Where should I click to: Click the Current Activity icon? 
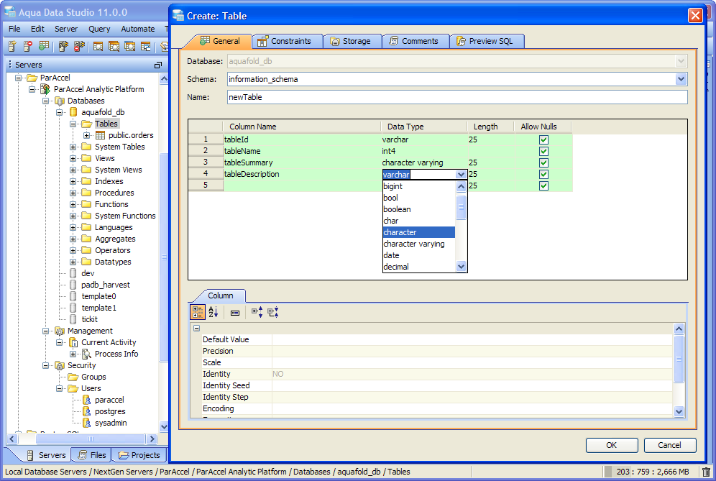tap(73, 342)
